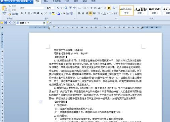
Task: Toggle the justify alignment button
Action: click(91, 13)
